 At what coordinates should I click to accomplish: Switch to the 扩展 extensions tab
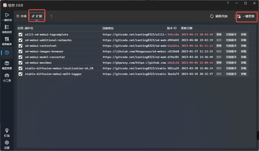pyautogui.click(x=37, y=16)
